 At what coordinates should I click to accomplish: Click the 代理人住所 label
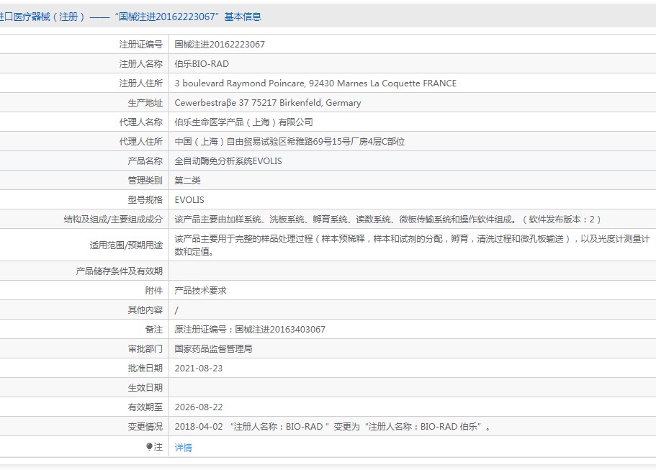tap(141, 142)
